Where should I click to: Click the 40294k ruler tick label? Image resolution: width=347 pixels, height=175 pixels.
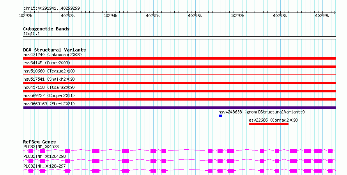click(110, 16)
